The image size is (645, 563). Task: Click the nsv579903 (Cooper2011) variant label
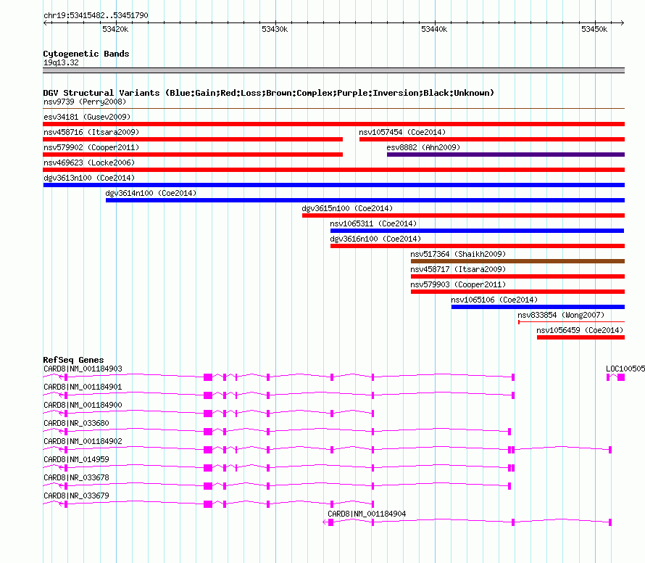tap(458, 284)
